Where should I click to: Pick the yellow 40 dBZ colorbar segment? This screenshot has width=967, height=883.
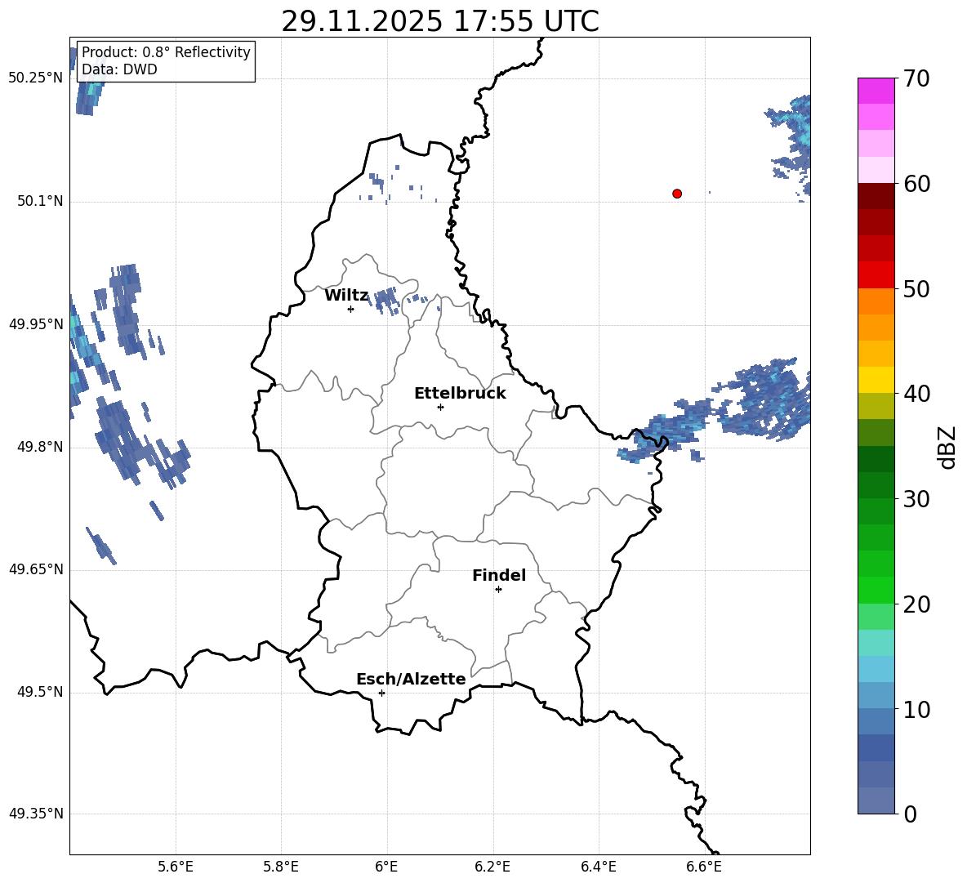pos(876,380)
